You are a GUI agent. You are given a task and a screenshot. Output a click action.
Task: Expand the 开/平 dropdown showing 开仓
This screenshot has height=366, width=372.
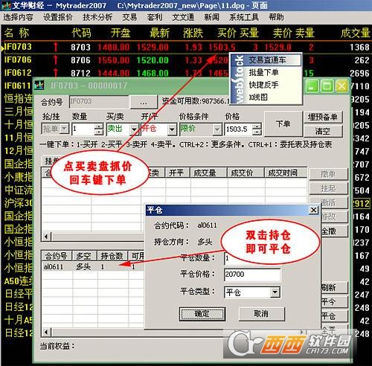tap(172, 129)
